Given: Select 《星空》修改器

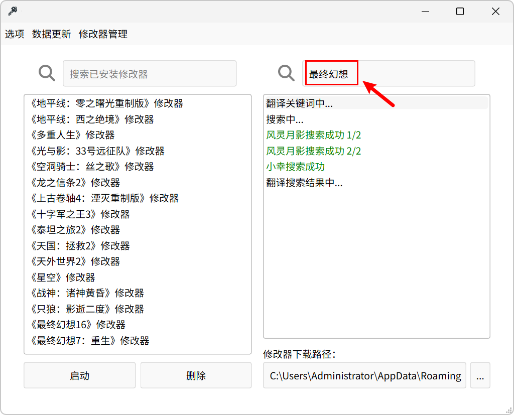Looking at the screenshot, I should pyautogui.click(x=138, y=278).
